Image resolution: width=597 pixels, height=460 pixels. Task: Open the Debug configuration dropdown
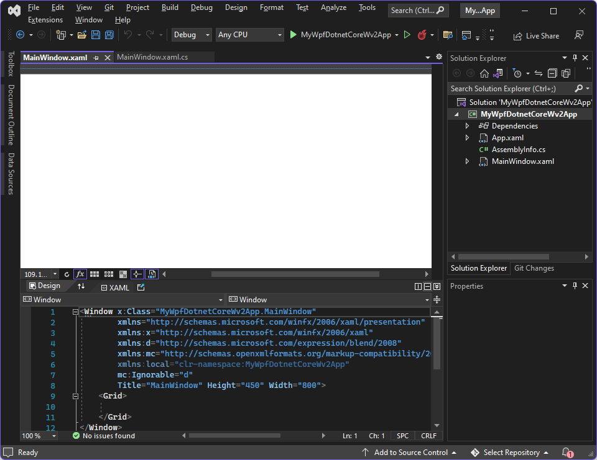pyautogui.click(x=191, y=34)
